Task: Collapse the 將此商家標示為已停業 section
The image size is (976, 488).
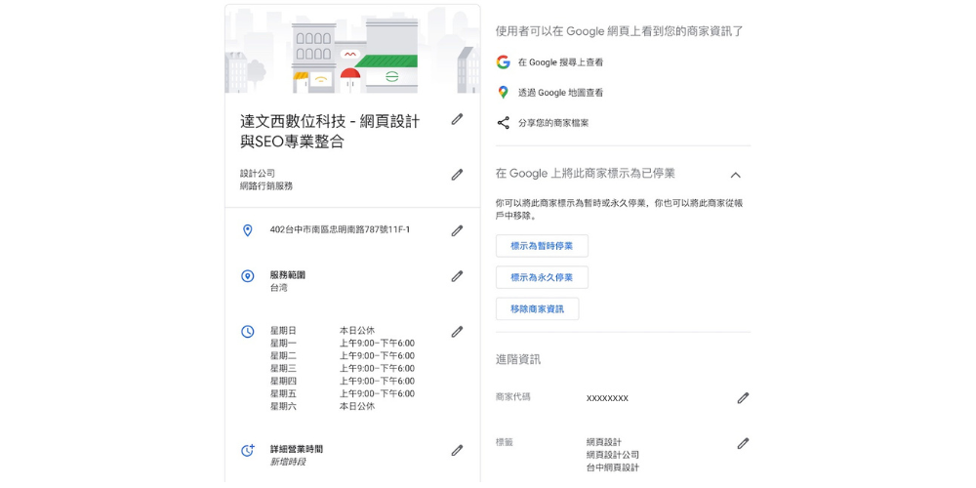Action: click(x=735, y=175)
